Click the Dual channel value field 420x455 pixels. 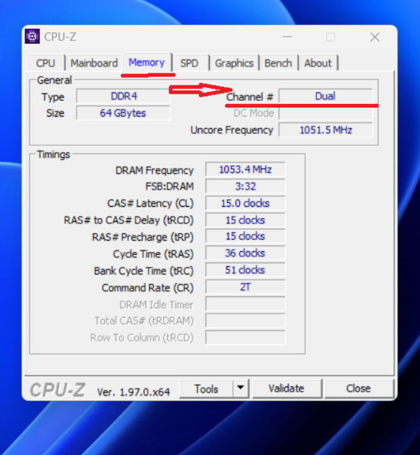tap(326, 96)
